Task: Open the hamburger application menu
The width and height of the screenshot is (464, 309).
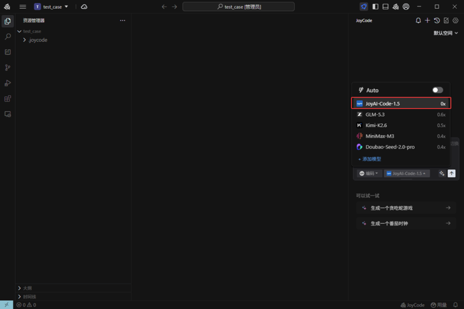Action: pyautogui.click(x=23, y=6)
